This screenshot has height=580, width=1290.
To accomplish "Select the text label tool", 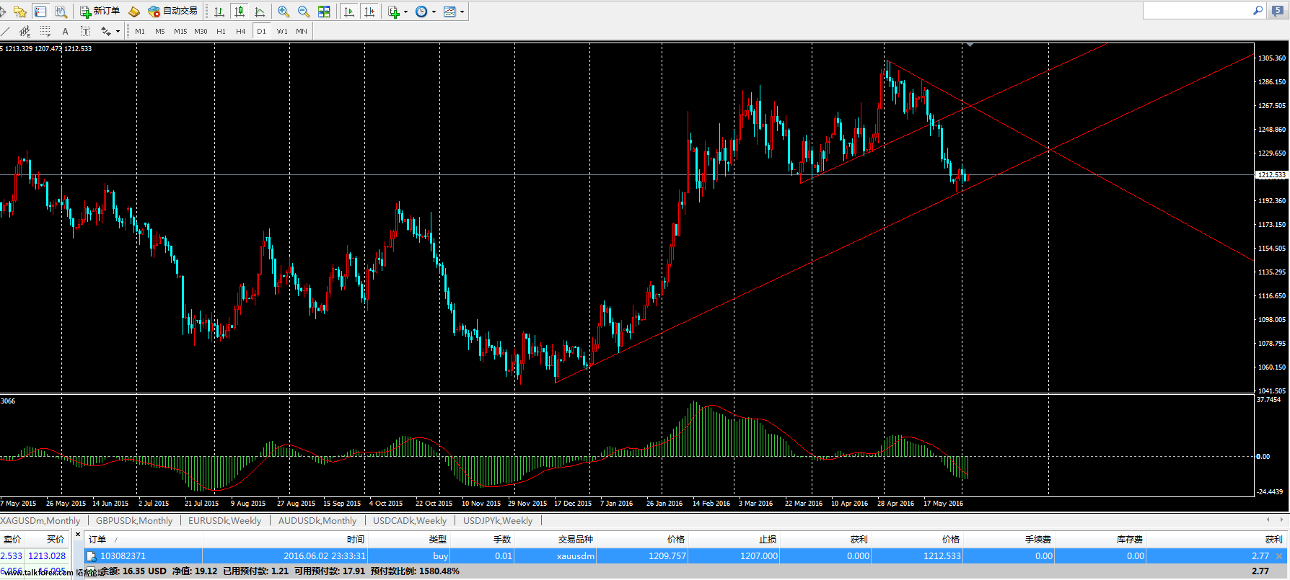I will point(85,31).
